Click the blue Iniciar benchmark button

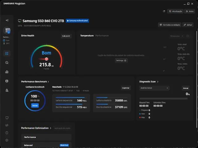pos(35,105)
